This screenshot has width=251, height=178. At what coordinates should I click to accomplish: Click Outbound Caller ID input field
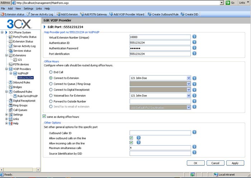(x=160, y=133)
